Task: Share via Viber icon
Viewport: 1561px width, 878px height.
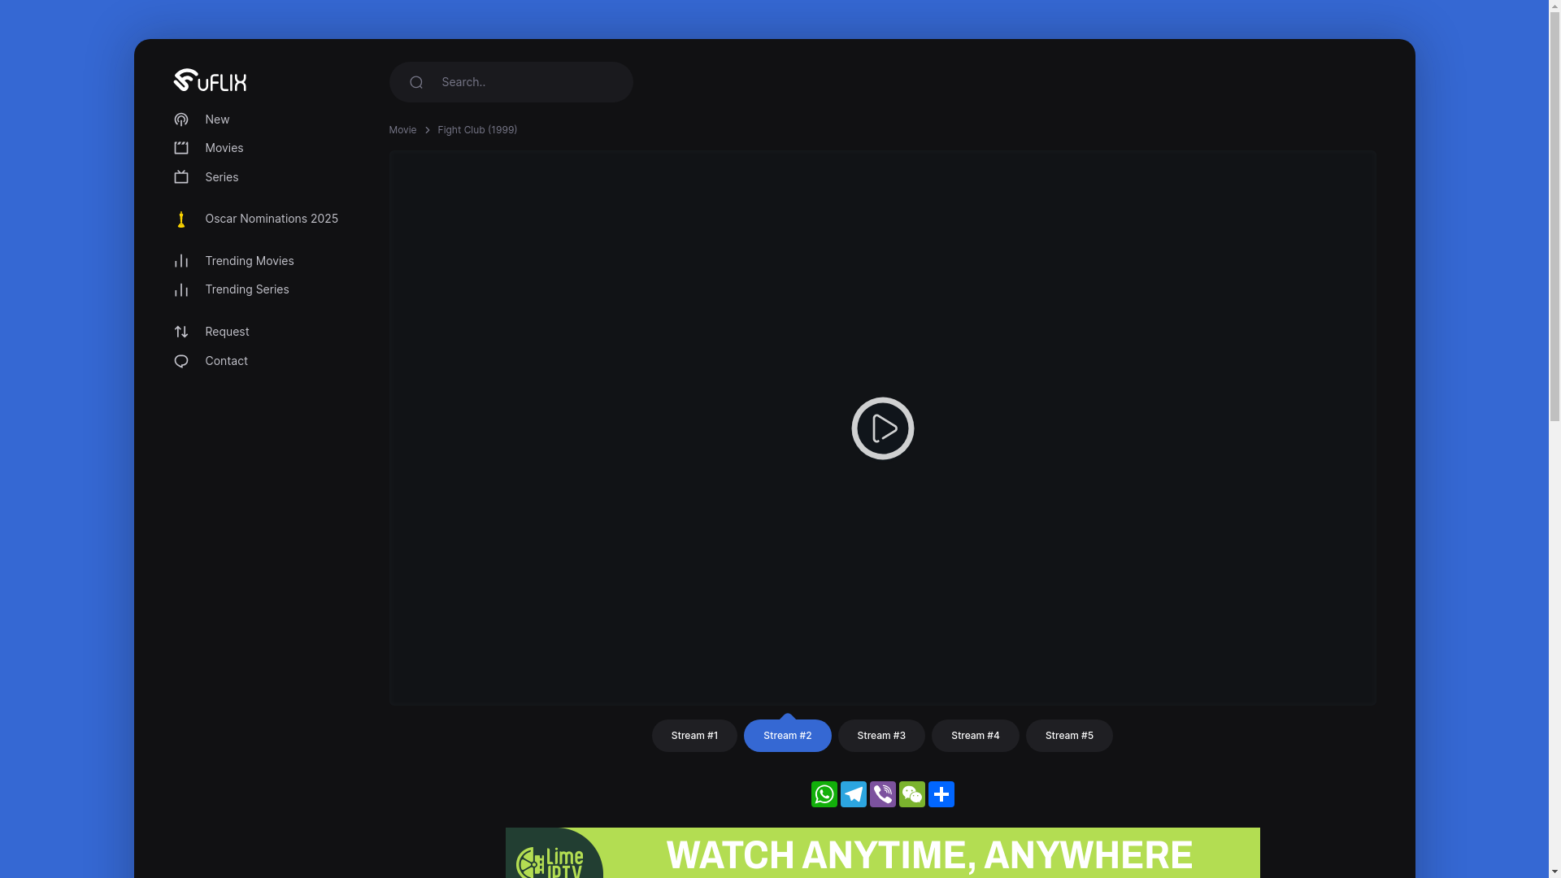Action: [x=883, y=794]
